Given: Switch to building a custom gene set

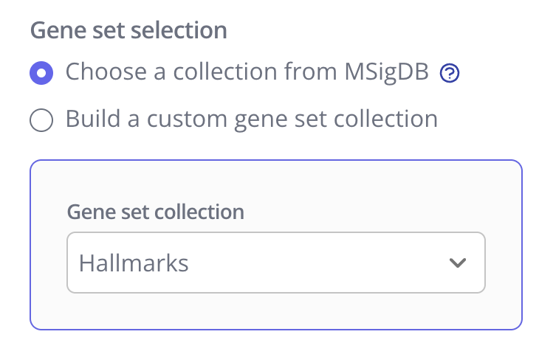Looking at the screenshot, I should pos(41,119).
